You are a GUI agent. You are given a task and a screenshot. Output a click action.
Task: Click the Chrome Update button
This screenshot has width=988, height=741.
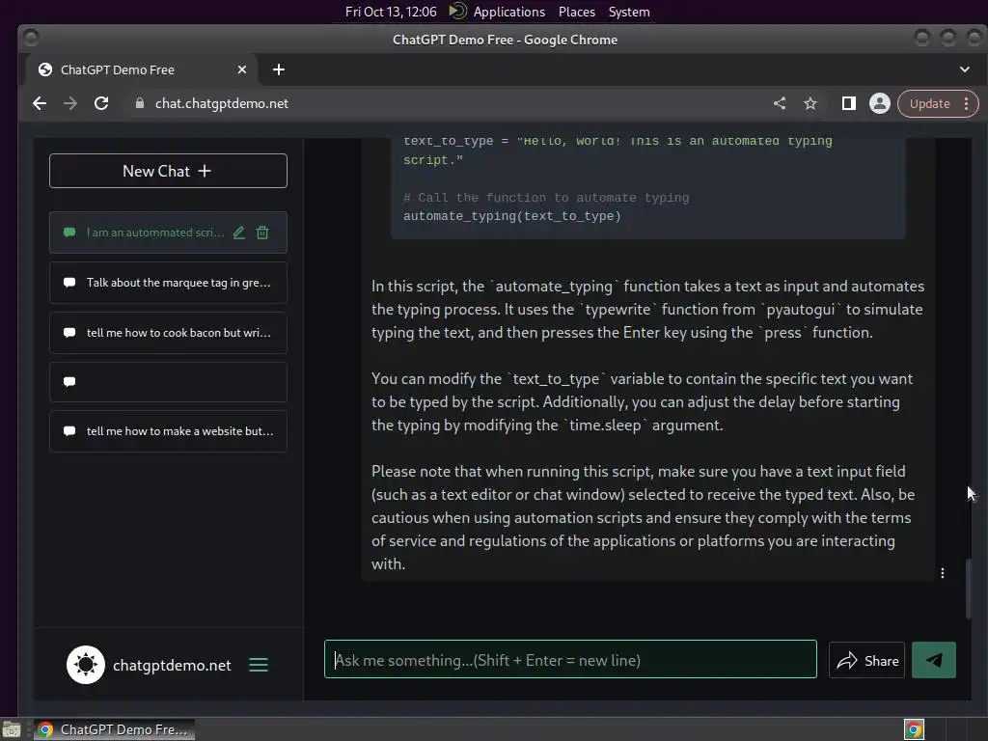point(930,103)
